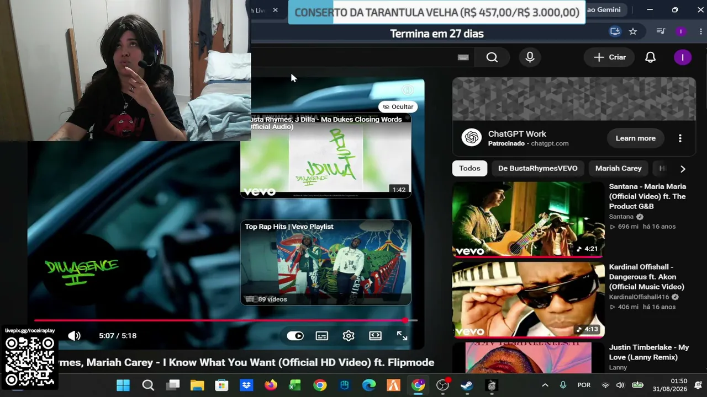Viewport: 707px width, 397px height.
Task: Click the YouTube search magnifier button
Action: click(492, 57)
